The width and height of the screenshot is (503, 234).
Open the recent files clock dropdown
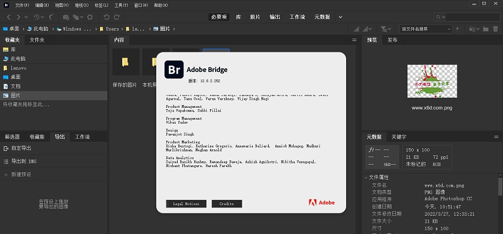pyautogui.click(x=39, y=17)
